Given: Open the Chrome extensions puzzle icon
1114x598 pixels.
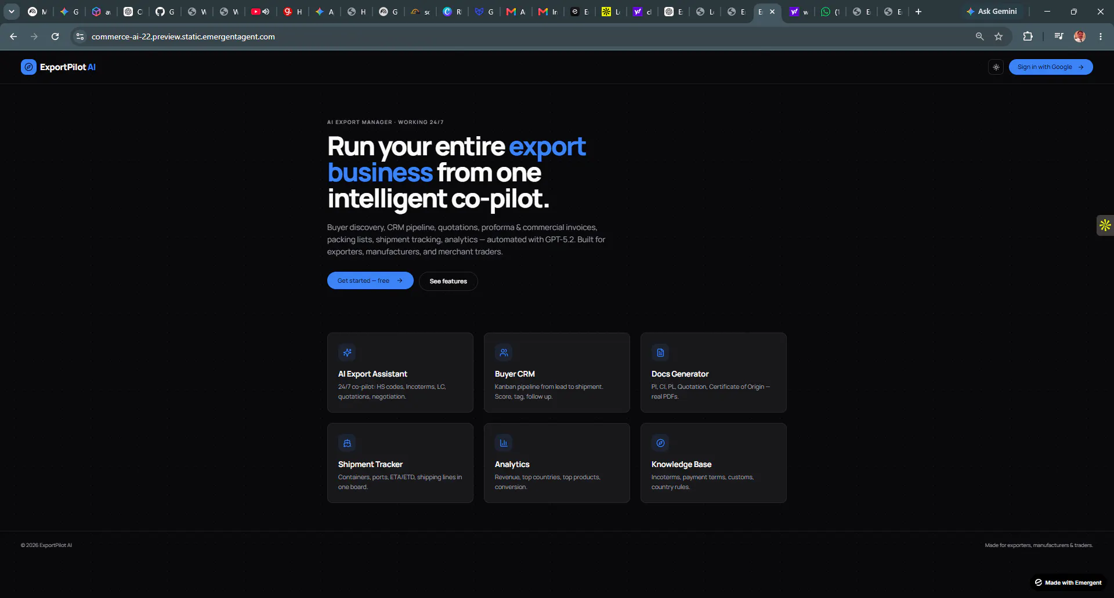Looking at the screenshot, I should 1028,37.
